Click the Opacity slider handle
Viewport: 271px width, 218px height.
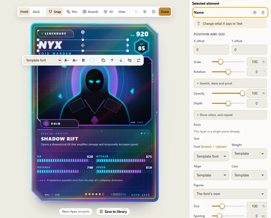[243, 94]
